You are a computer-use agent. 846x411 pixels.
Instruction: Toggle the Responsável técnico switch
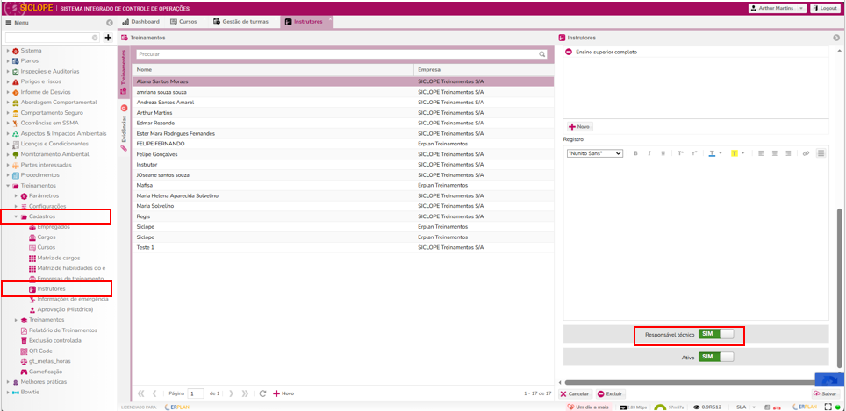point(715,334)
